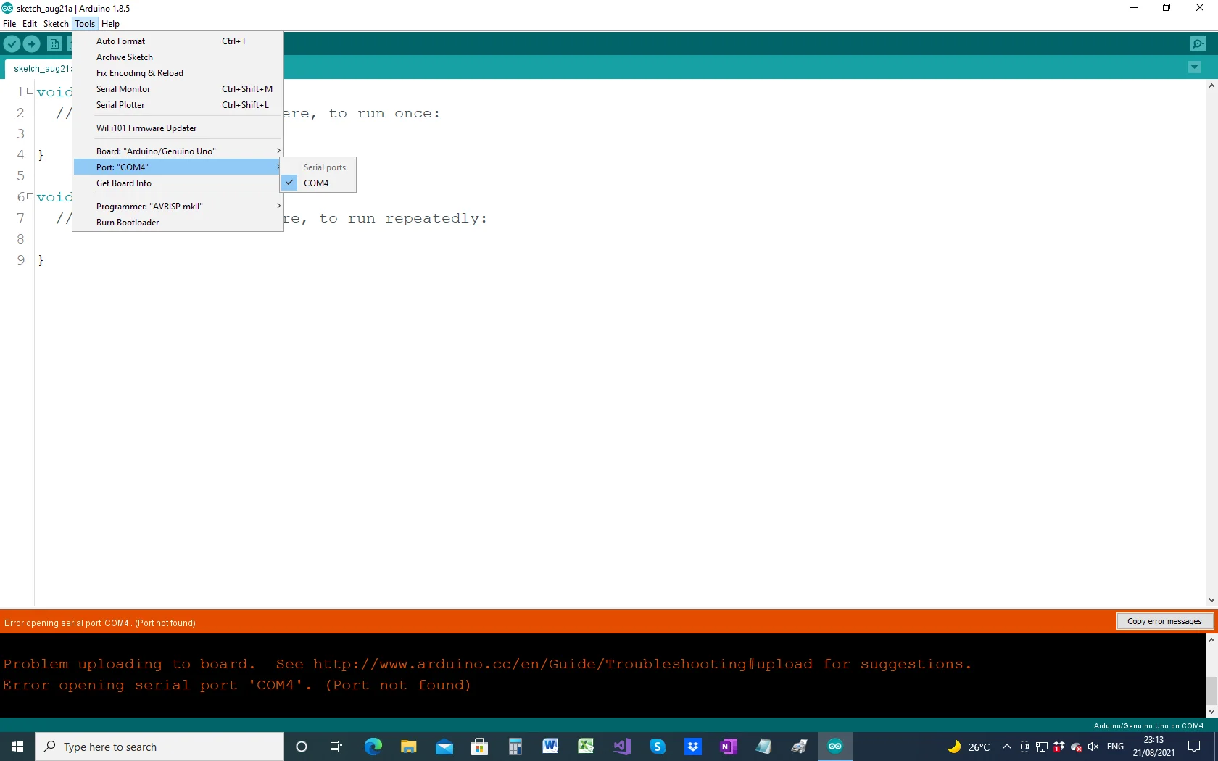Close the open Tools menu
This screenshot has width=1218, height=761.
tap(85, 24)
